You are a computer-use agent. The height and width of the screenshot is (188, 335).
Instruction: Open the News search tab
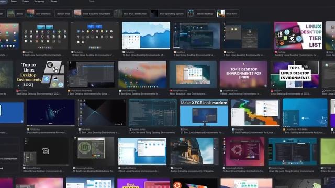coord(14,1)
